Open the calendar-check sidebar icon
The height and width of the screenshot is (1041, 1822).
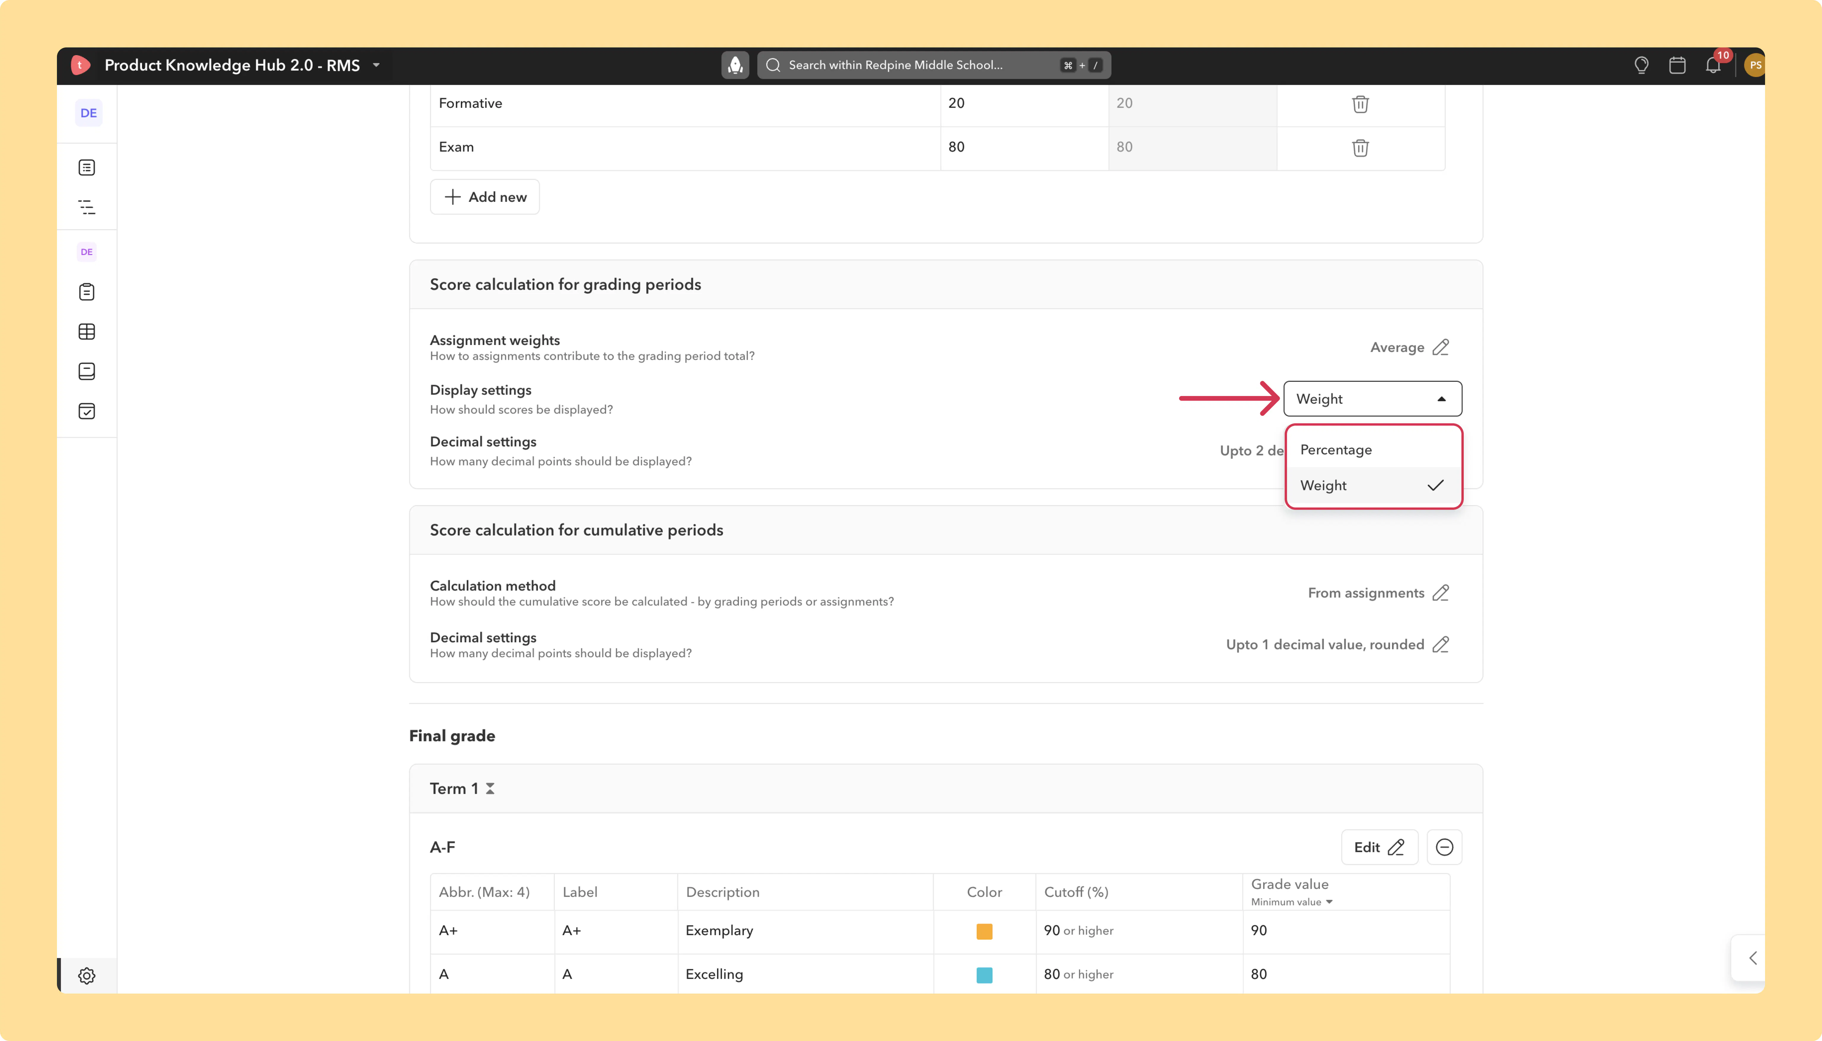[87, 411]
